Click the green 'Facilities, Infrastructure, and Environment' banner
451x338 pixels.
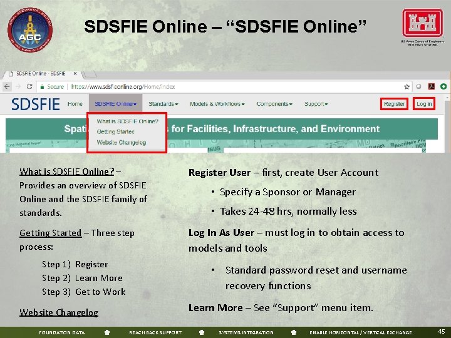(x=222, y=129)
